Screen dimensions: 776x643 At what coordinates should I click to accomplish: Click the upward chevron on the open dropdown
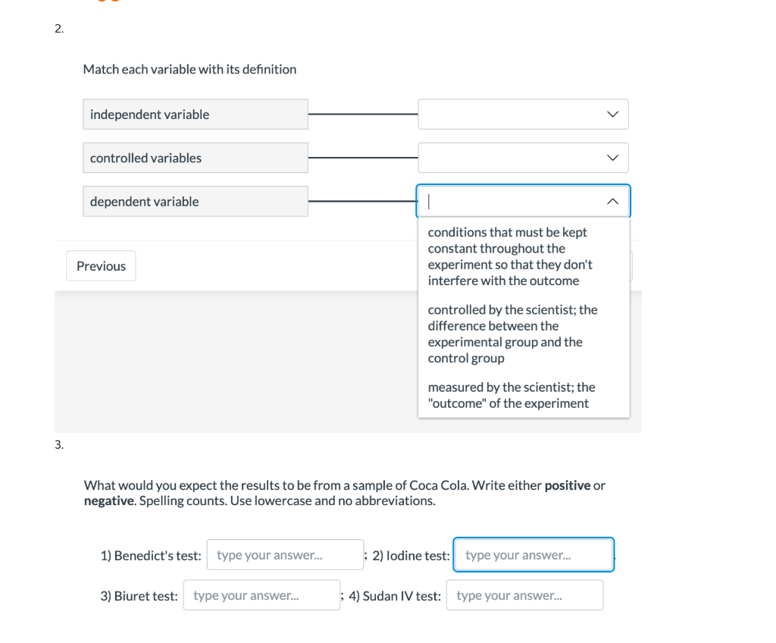coord(611,201)
